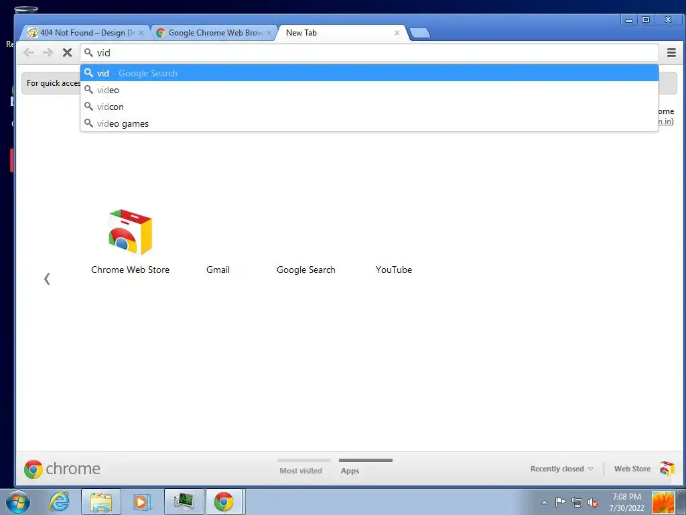Open the clock showing 7:08 PM

click(x=626, y=502)
